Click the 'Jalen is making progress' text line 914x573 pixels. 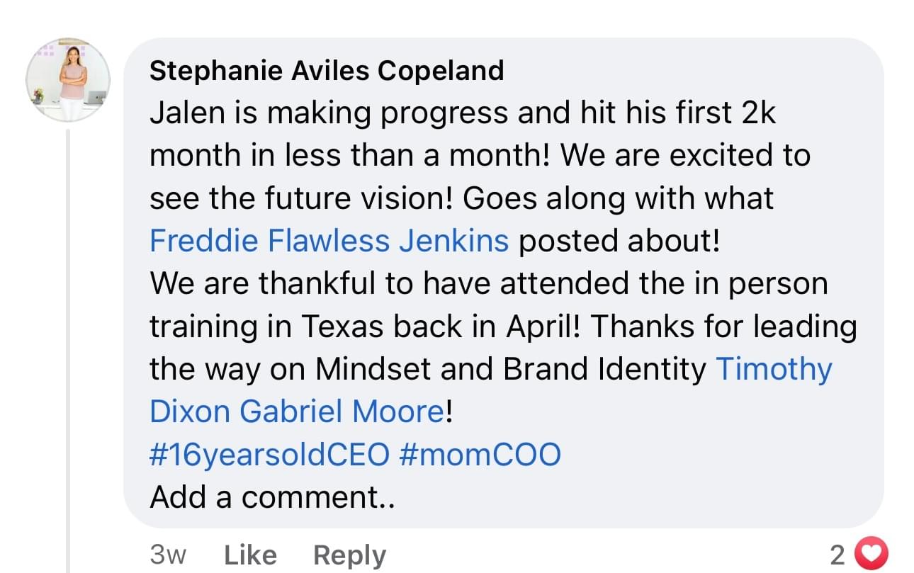point(462,113)
